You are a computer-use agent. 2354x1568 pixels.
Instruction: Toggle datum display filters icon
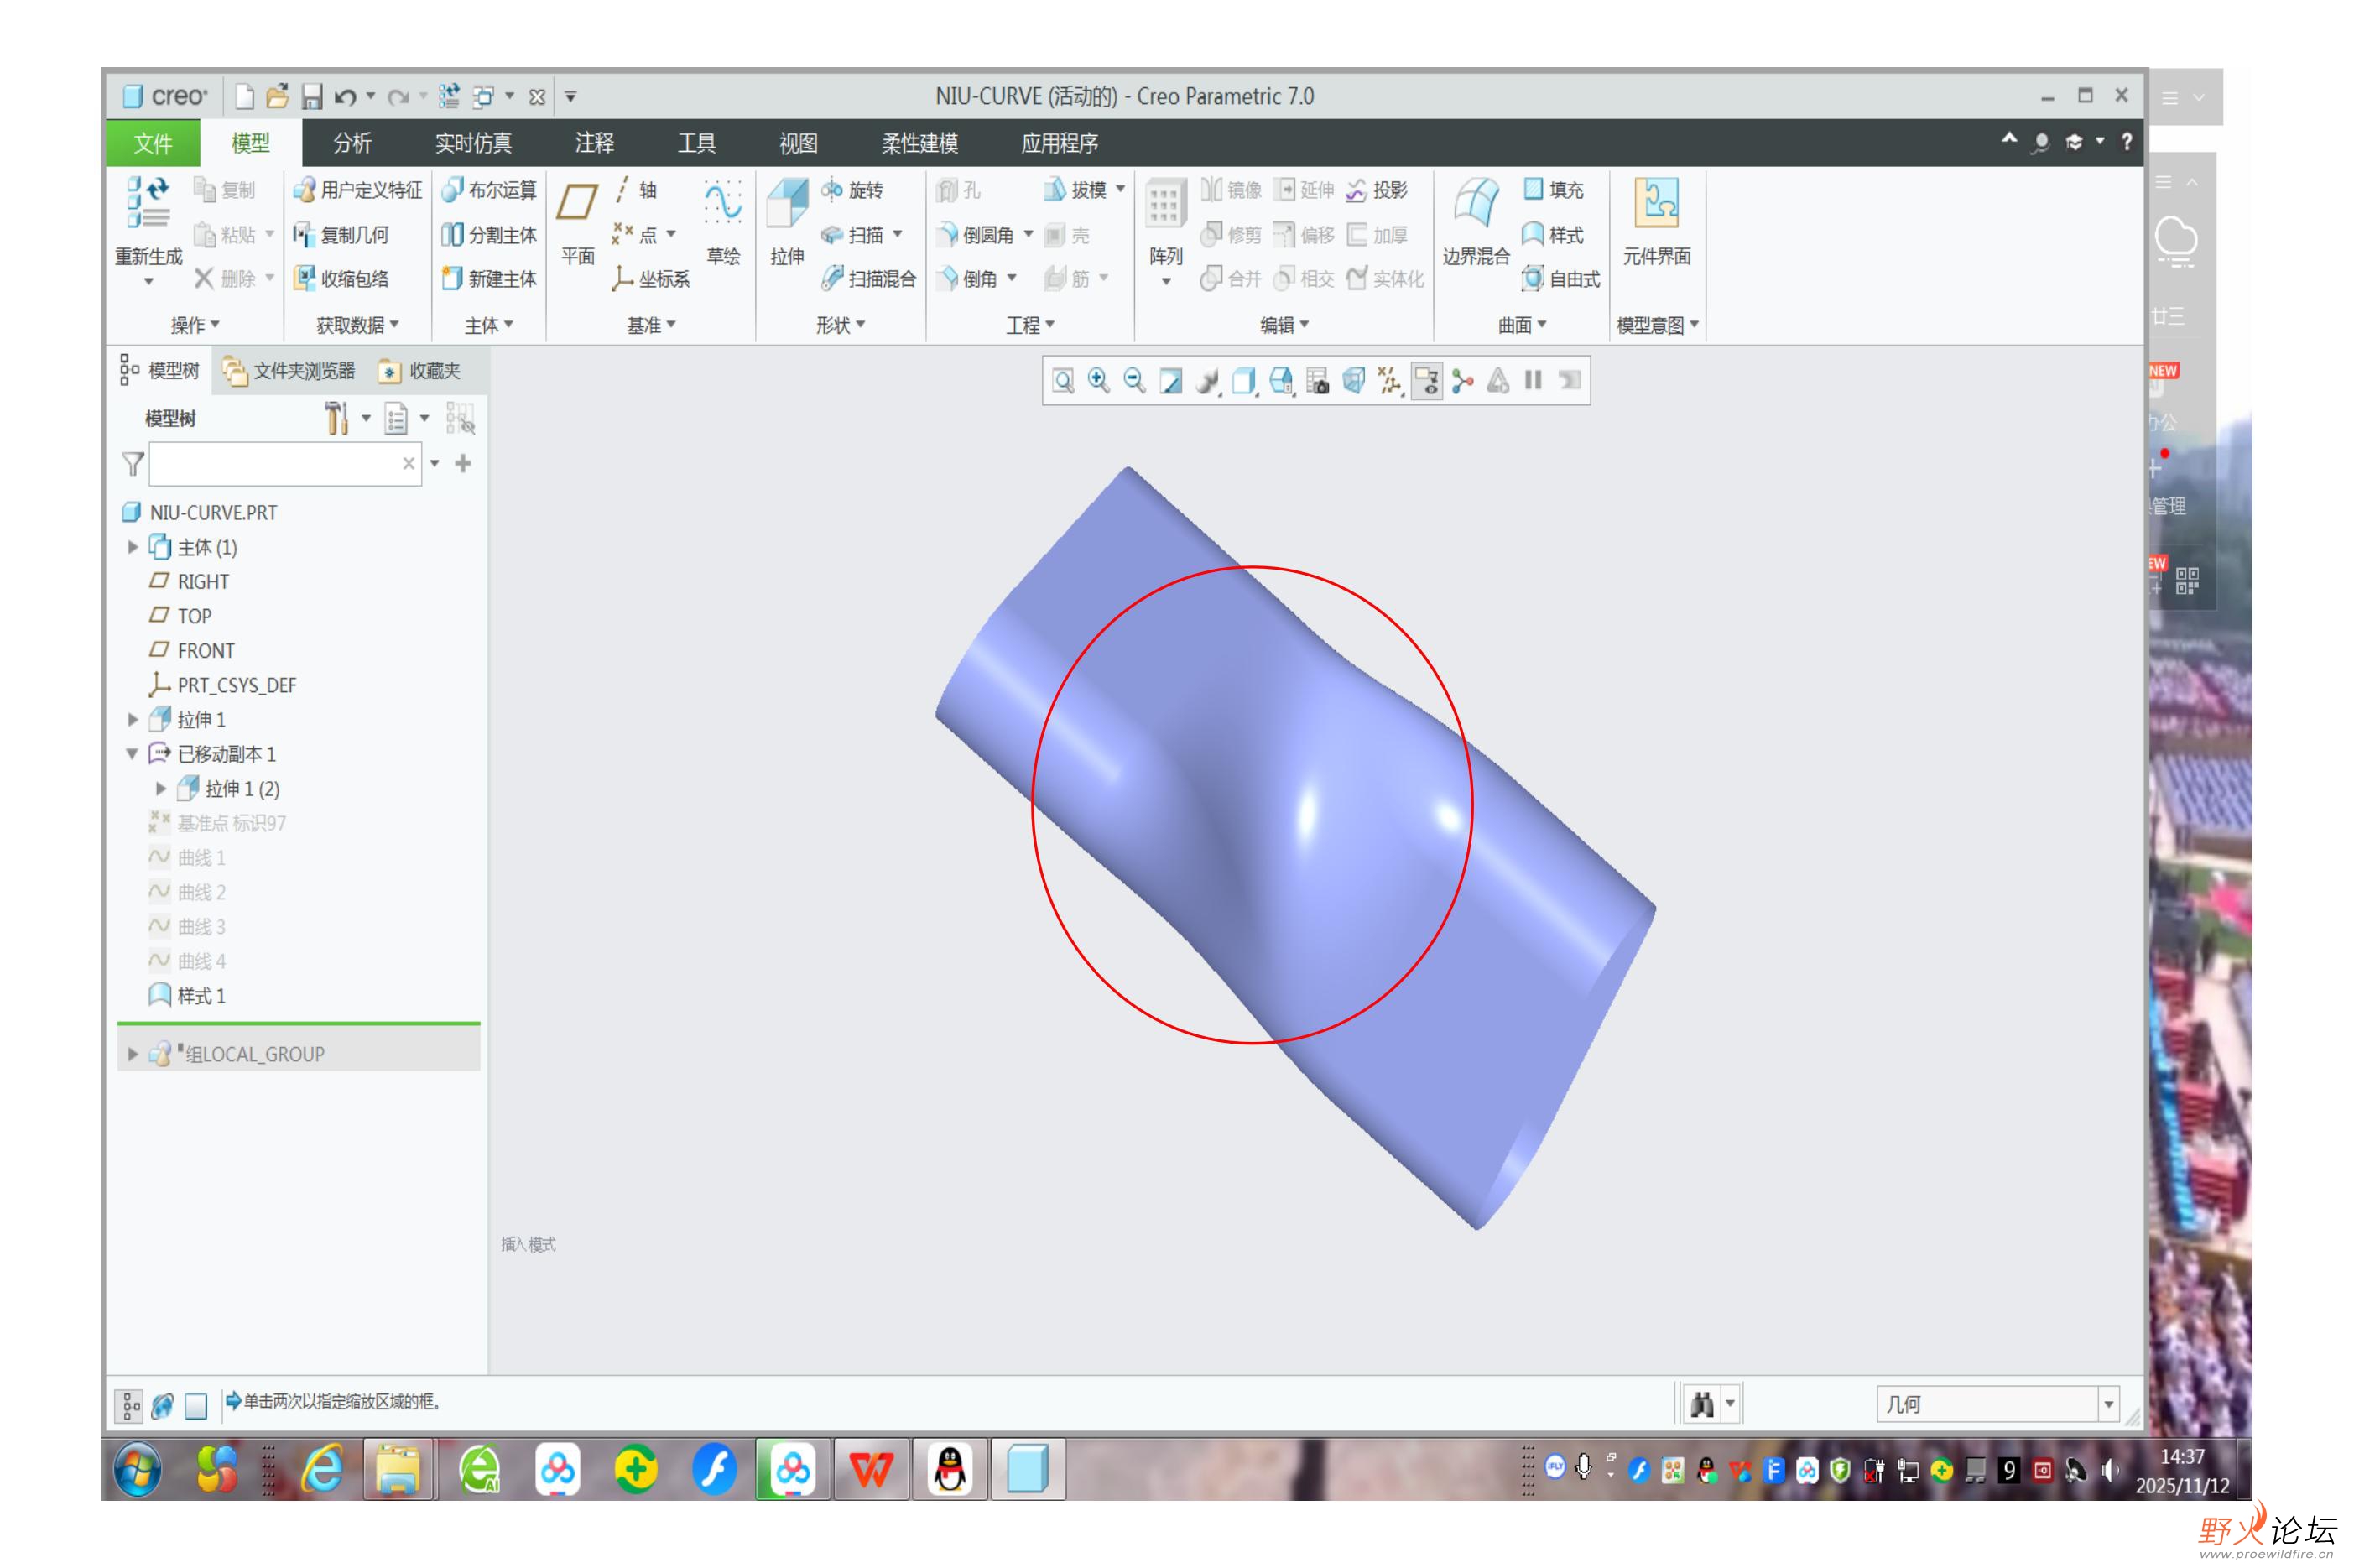[1390, 381]
